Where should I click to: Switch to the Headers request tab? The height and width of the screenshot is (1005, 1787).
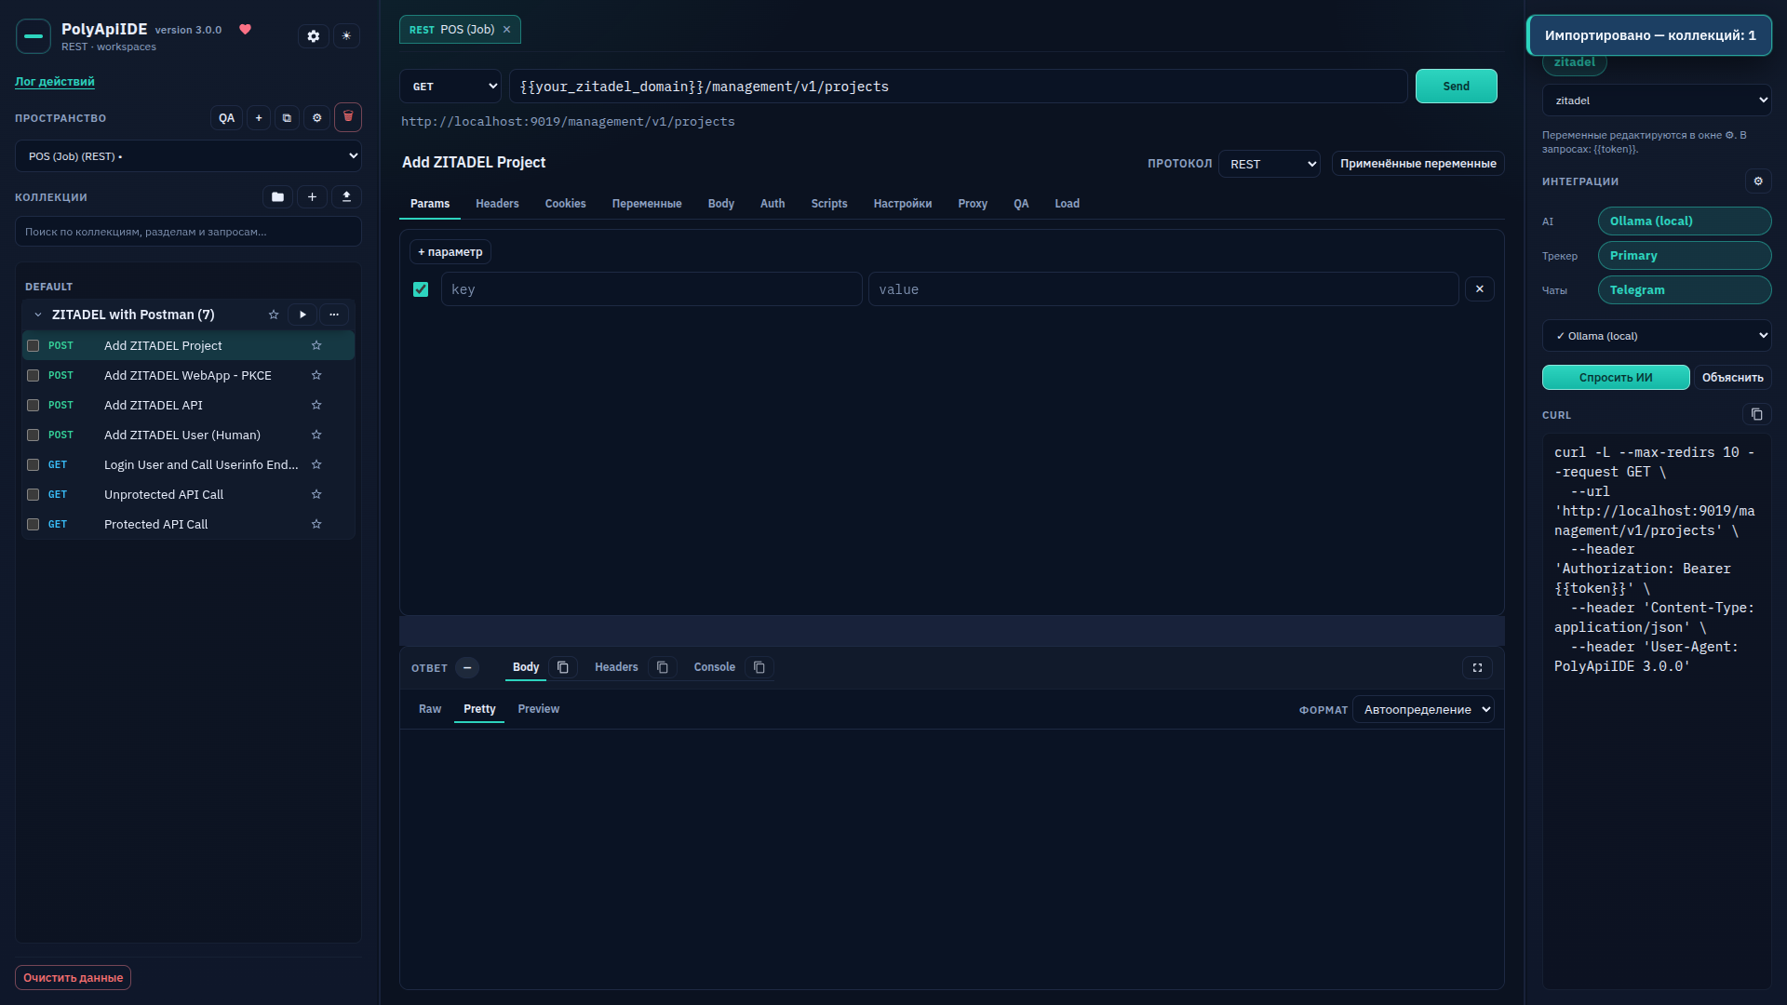coord(497,204)
